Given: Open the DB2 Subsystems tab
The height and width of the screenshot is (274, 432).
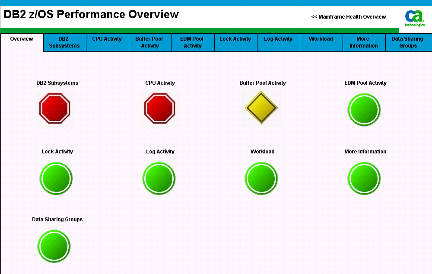Looking at the screenshot, I should point(65,42).
